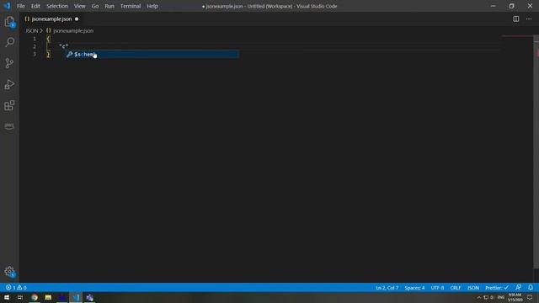The height and width of the screenshot is (303, 539).
Task: Accept the $schema autocomplete suggestion
Action: pyautogui.click(x=152, y=54)
